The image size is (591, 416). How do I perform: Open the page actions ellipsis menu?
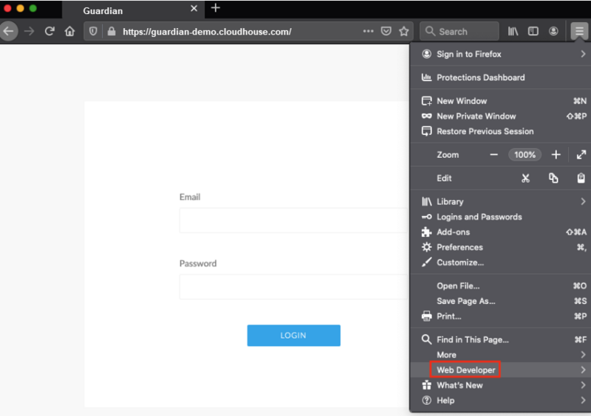pyautogui.click(x=368, y=31)
